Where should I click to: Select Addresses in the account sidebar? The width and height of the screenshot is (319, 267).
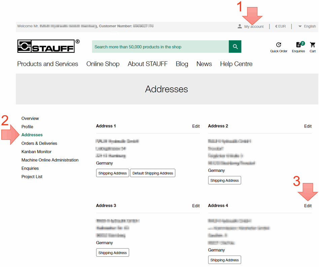[x=32, y=135]
